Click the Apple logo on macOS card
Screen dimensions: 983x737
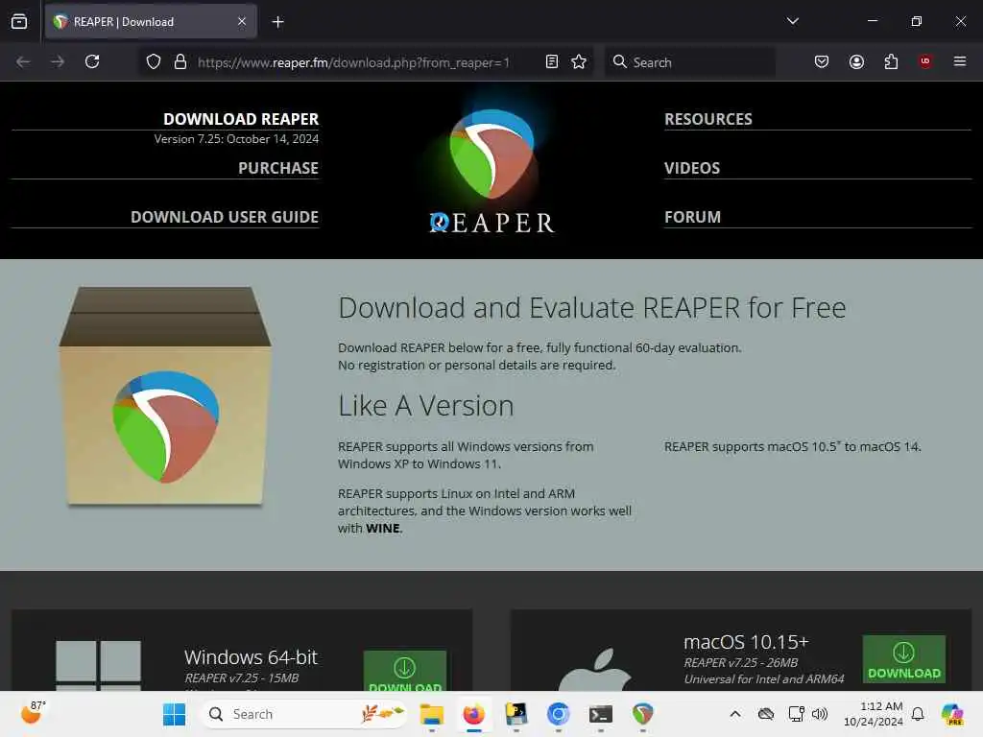point(594,671)
